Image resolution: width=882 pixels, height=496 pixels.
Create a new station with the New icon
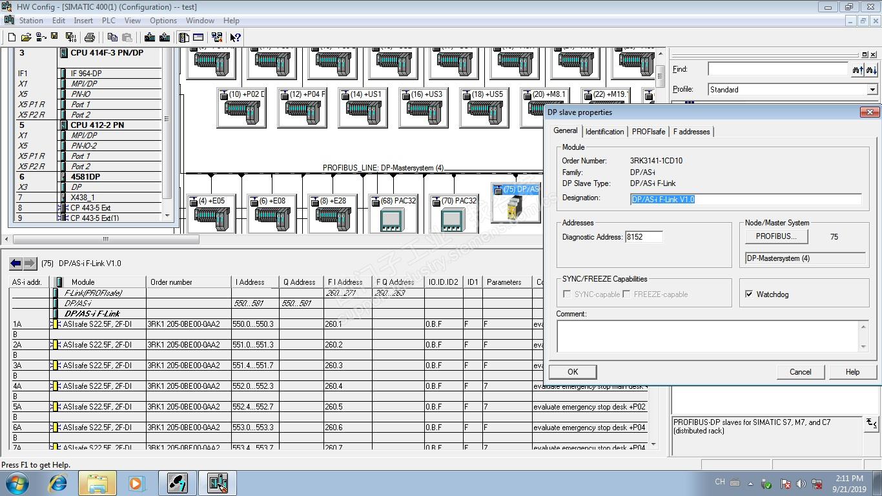pyautogui.click(x=12, y=37)
